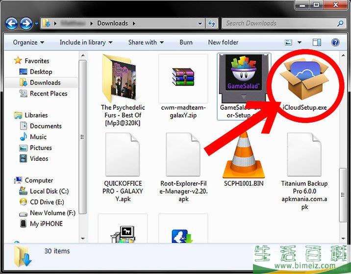The height and width of the screenshot is (274, 351).
Task: Open the Organize menu
Action: pos(28,42)
